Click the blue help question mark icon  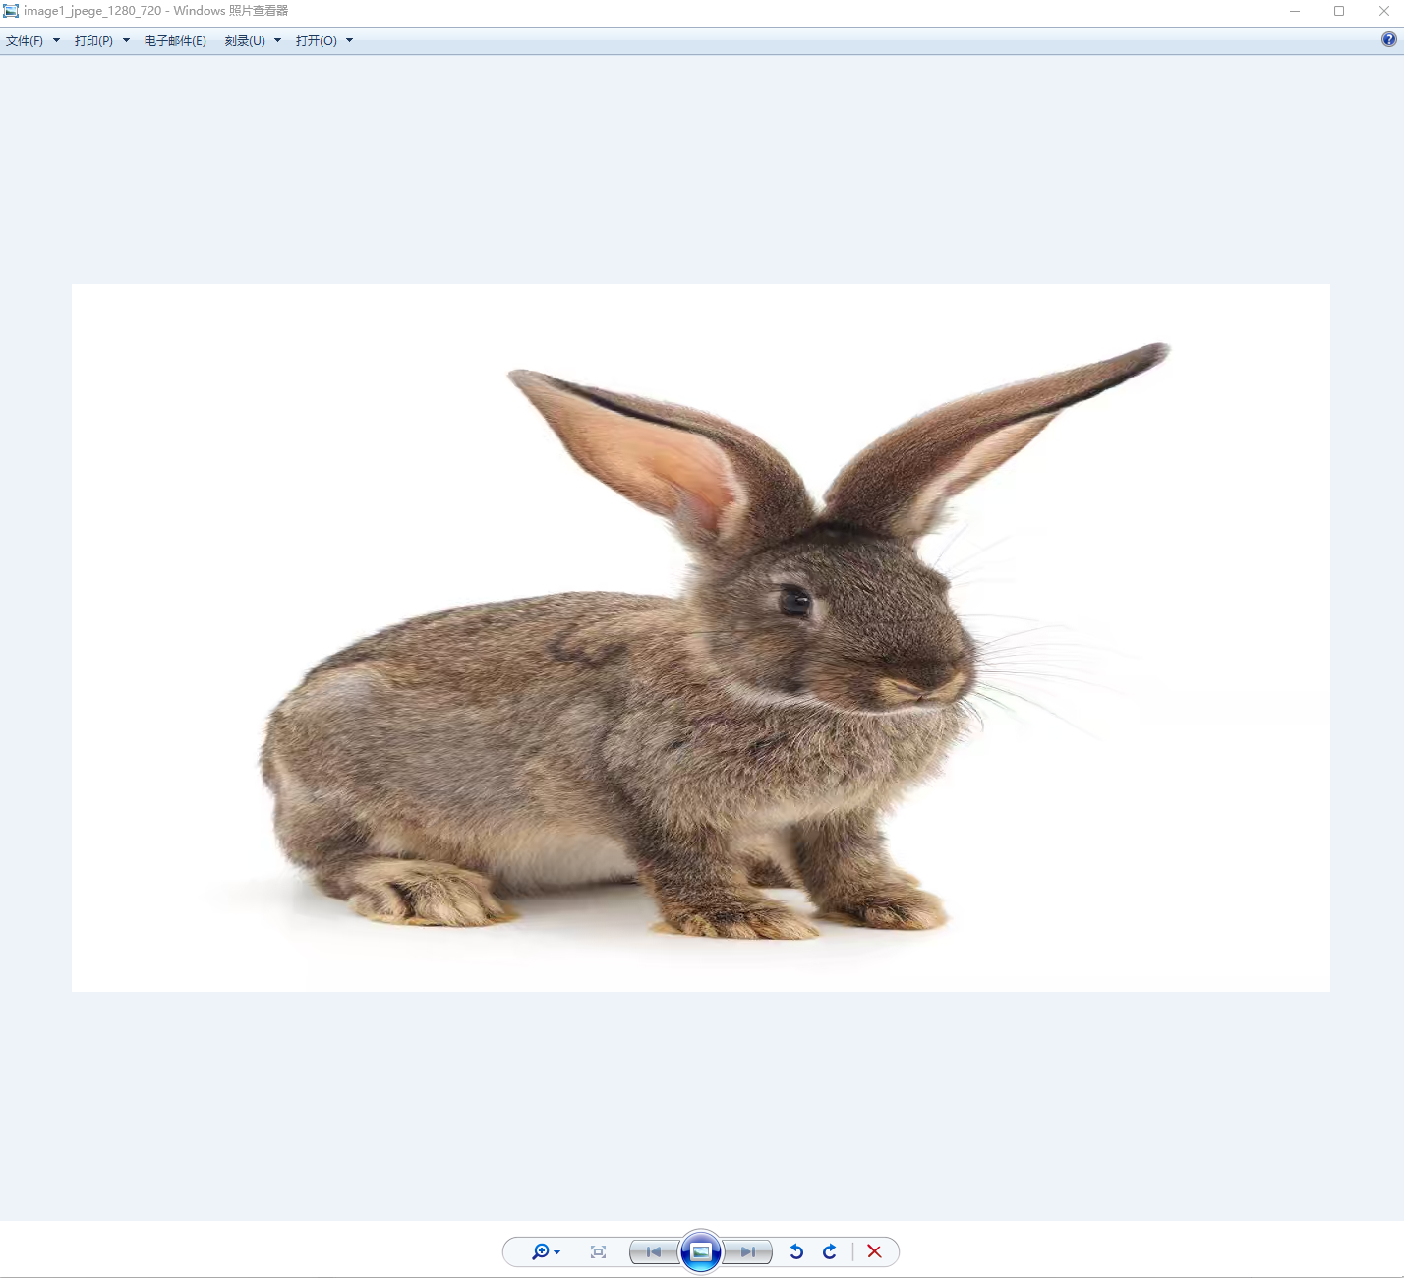click(1389, 39)
